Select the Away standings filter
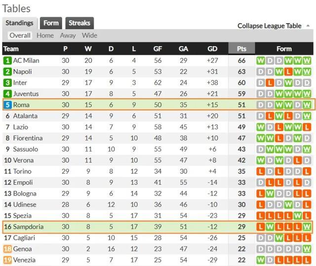The width and height of the screenshot is (316, 266). (x=68, y=36)
